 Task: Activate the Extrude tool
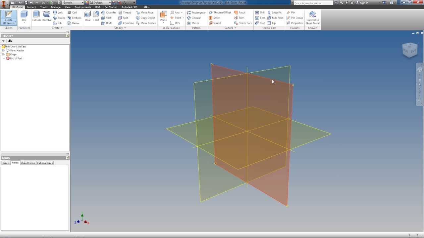click(x=36, y=17)
